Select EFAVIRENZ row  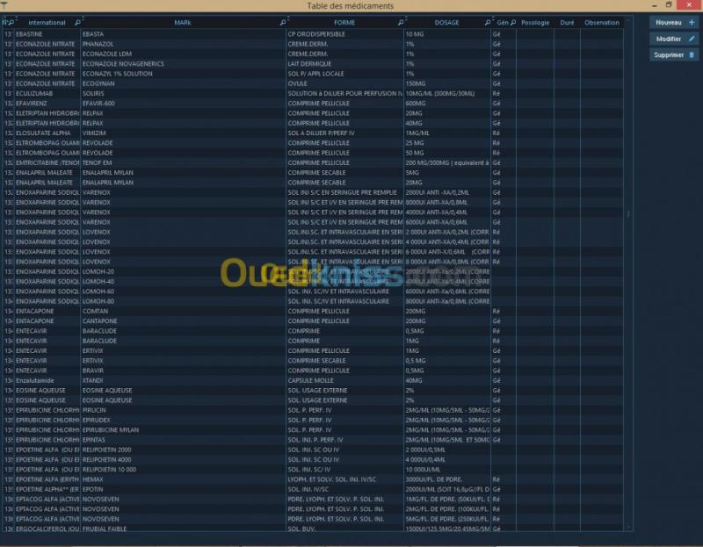pyautogui.click(x=313, y=103)
